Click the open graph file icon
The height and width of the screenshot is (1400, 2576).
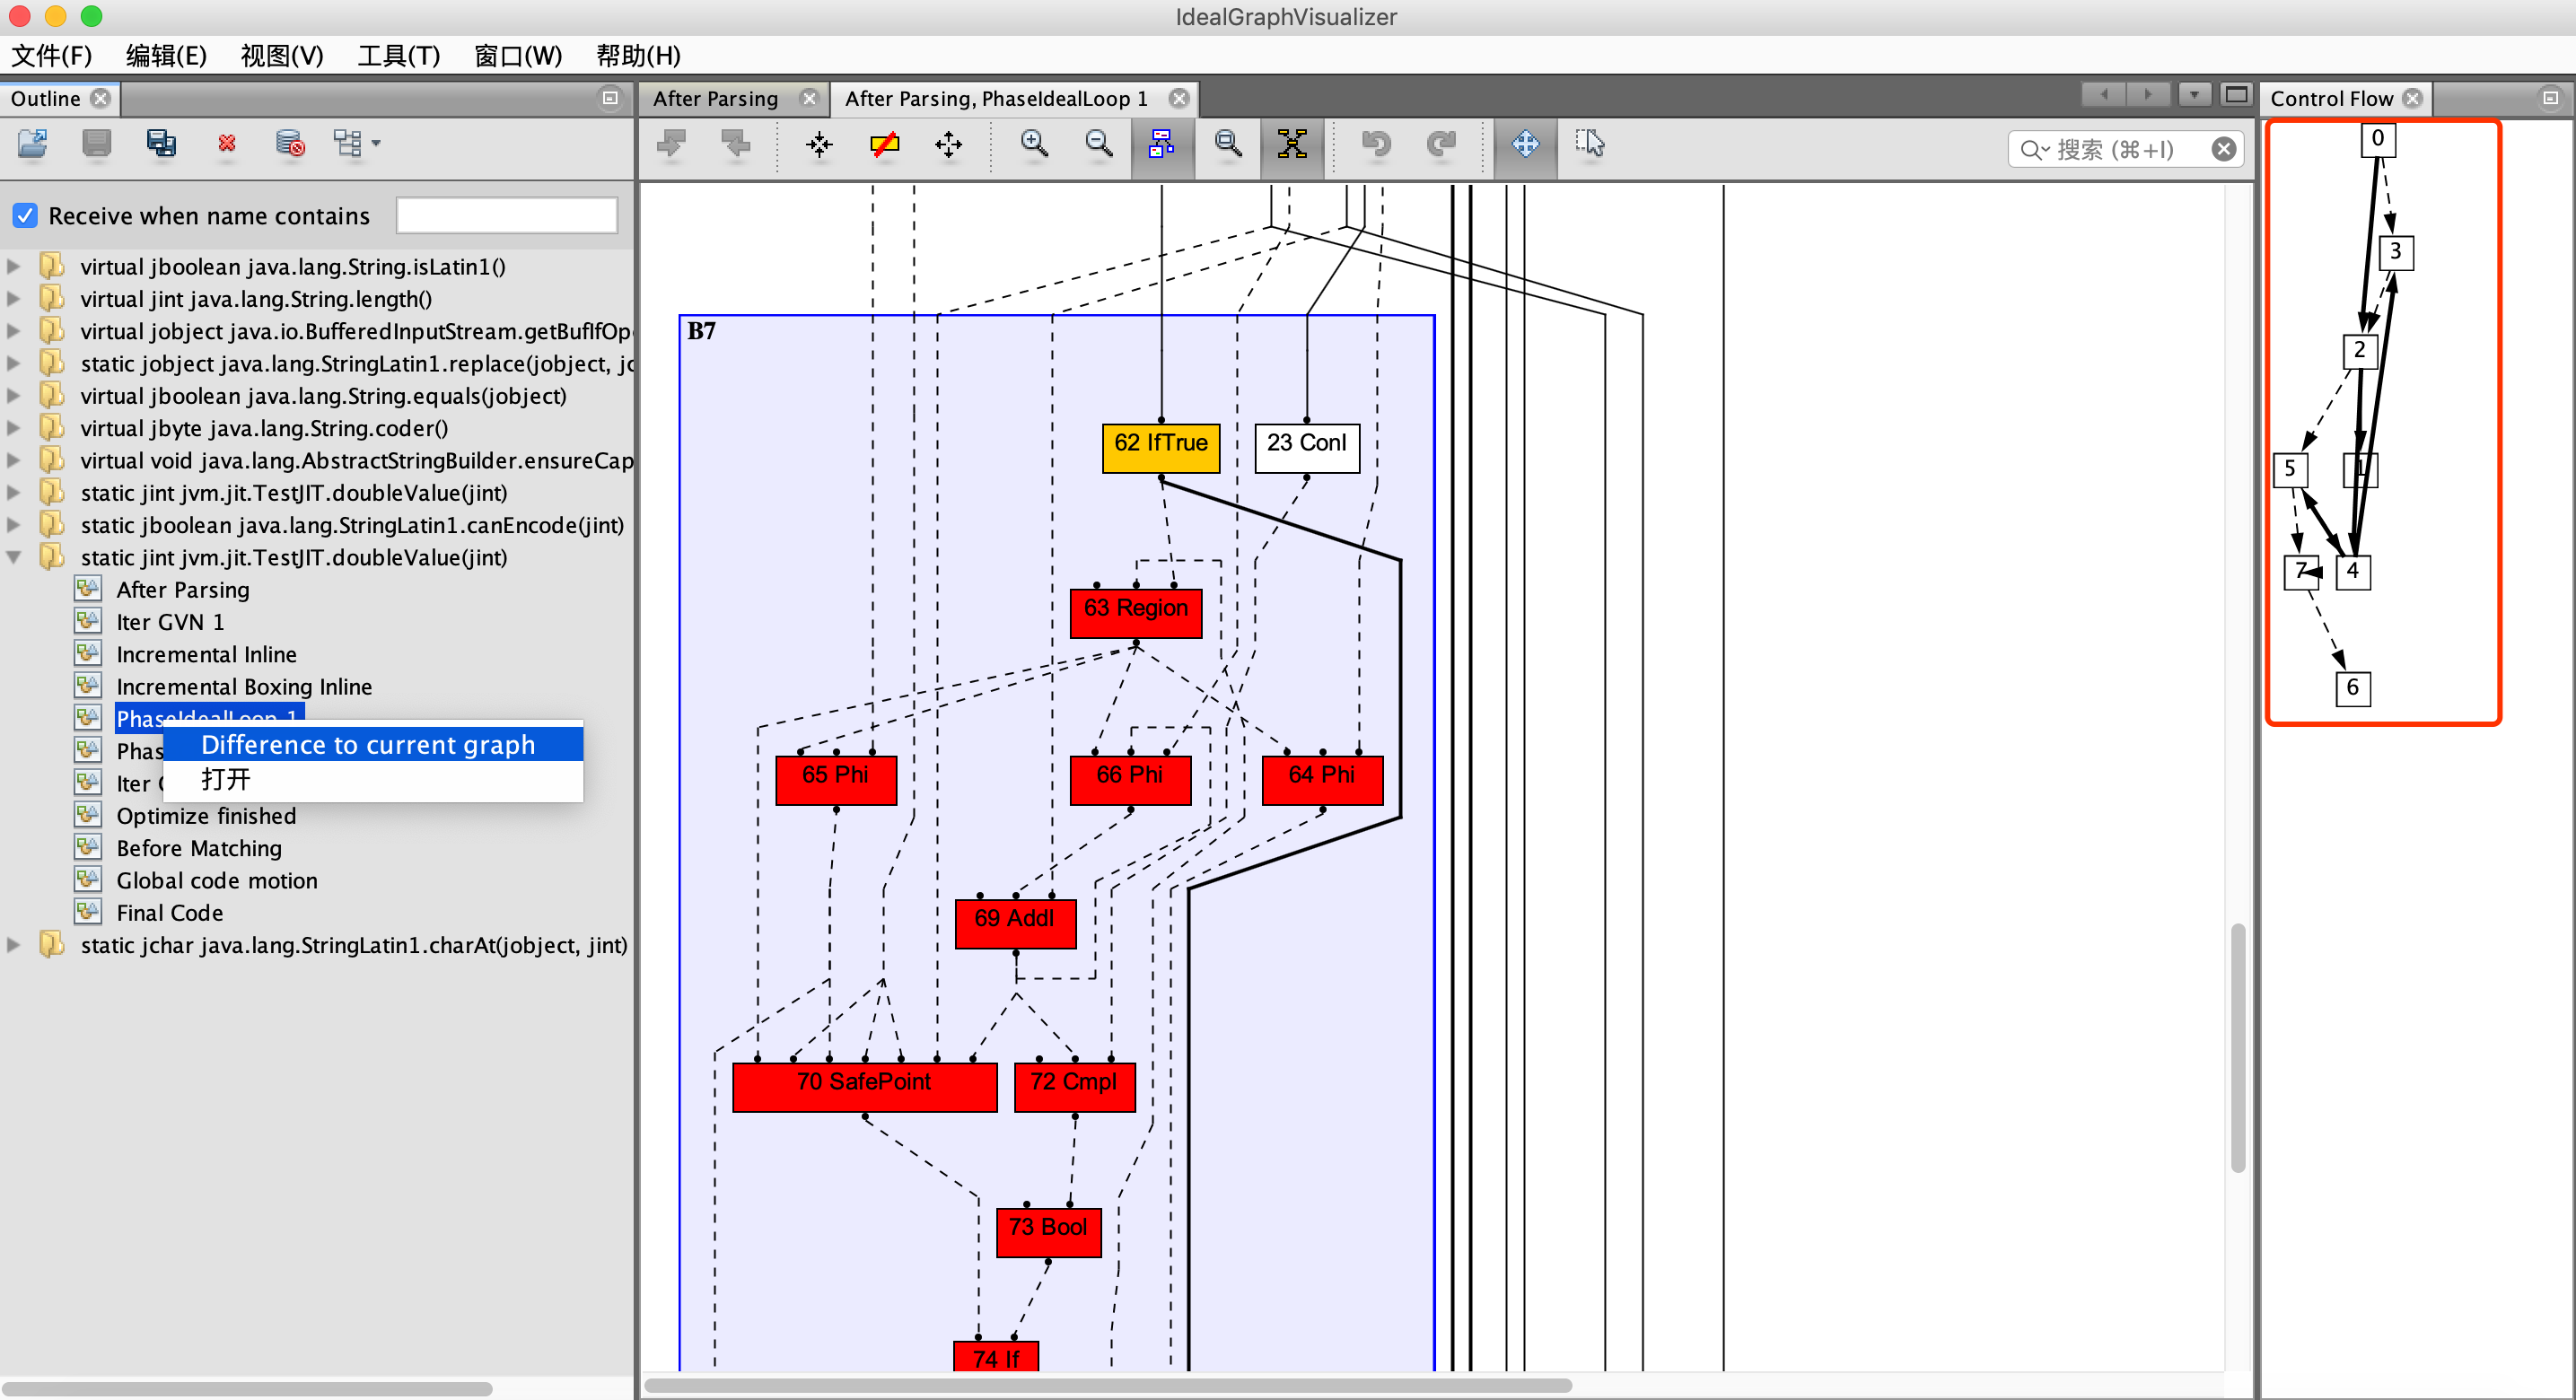(32, 144)
